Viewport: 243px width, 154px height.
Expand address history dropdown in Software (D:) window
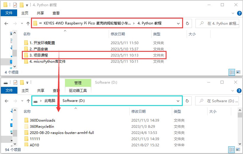point(178,101)
